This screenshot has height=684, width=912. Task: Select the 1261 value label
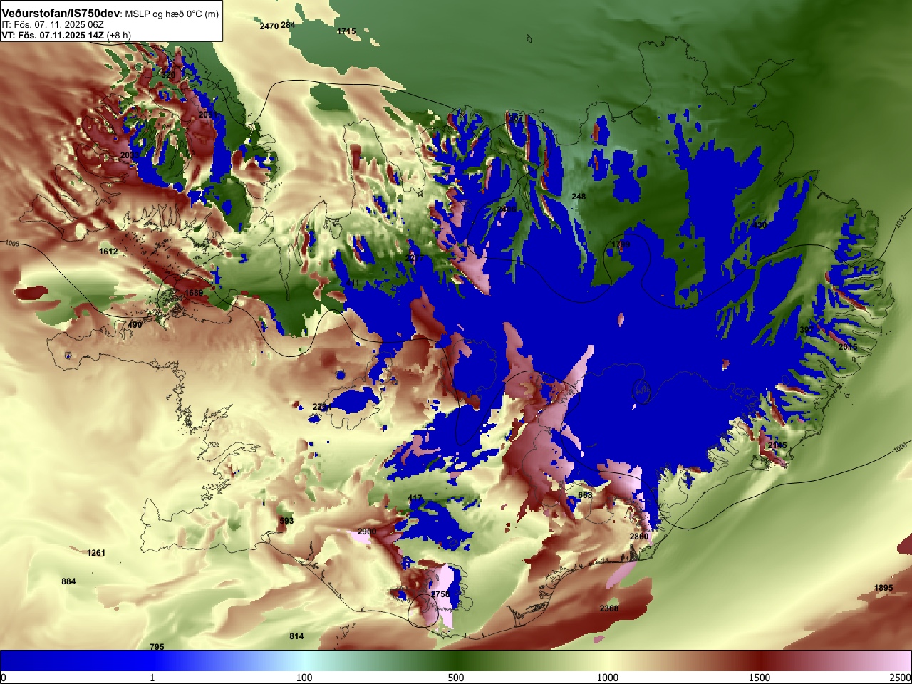[96, 553]
